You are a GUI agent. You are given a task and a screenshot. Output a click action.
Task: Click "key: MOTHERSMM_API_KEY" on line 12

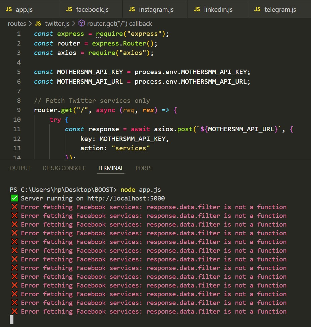(x=123, y=139)
